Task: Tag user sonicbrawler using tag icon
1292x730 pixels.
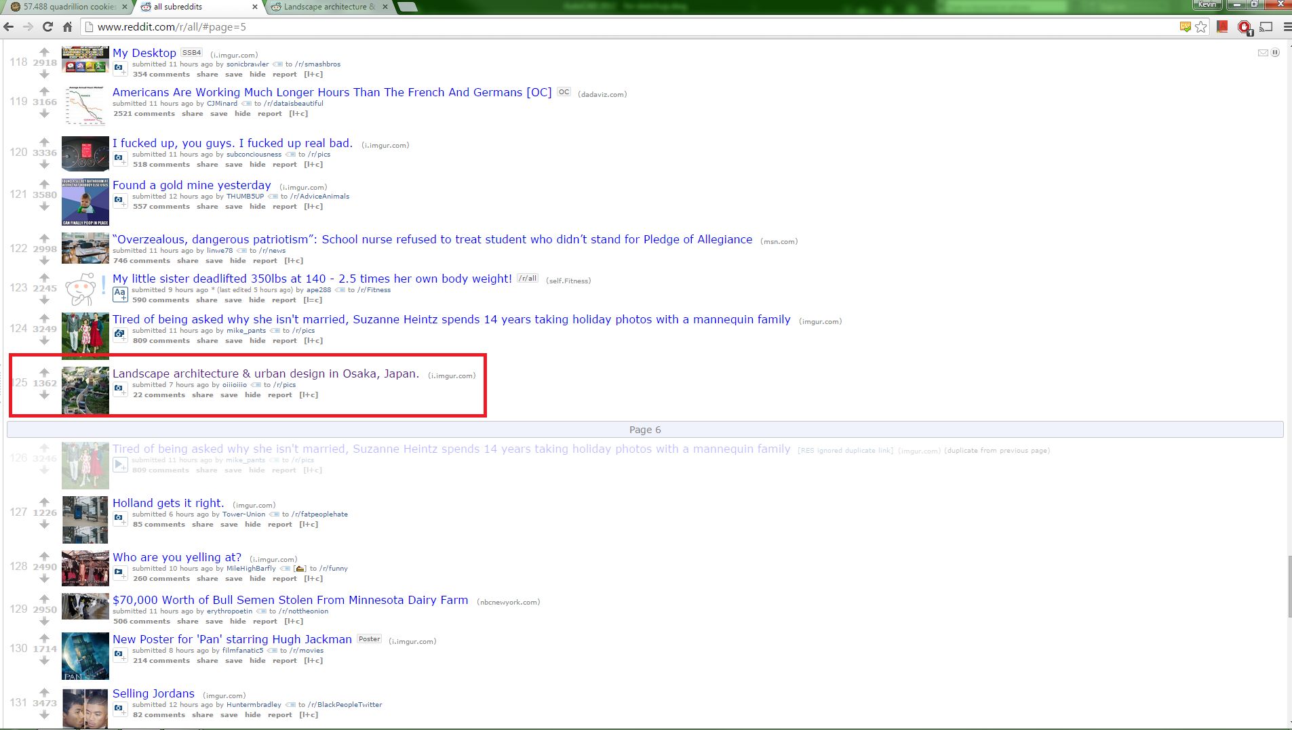Action: point(277,64)
